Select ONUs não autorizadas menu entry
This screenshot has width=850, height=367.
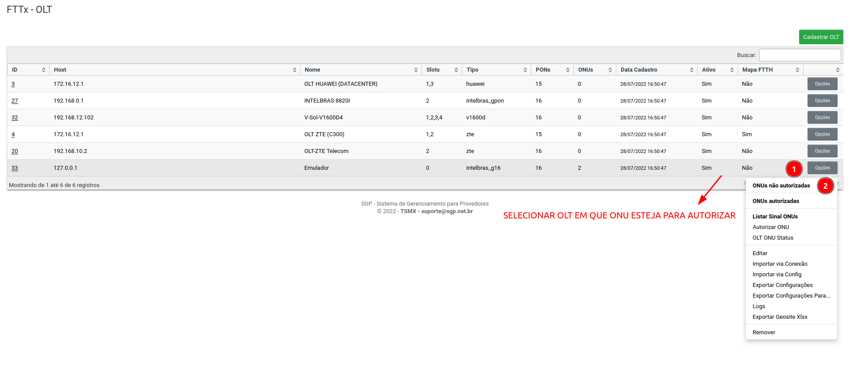point(781,186)
